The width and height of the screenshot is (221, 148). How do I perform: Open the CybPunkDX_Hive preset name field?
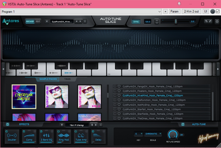(x=62, y=22)
